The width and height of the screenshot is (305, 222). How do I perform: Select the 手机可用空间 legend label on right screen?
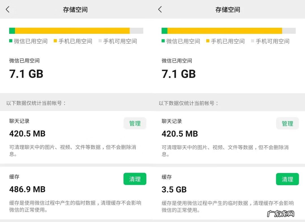click(x=273, y=41)
